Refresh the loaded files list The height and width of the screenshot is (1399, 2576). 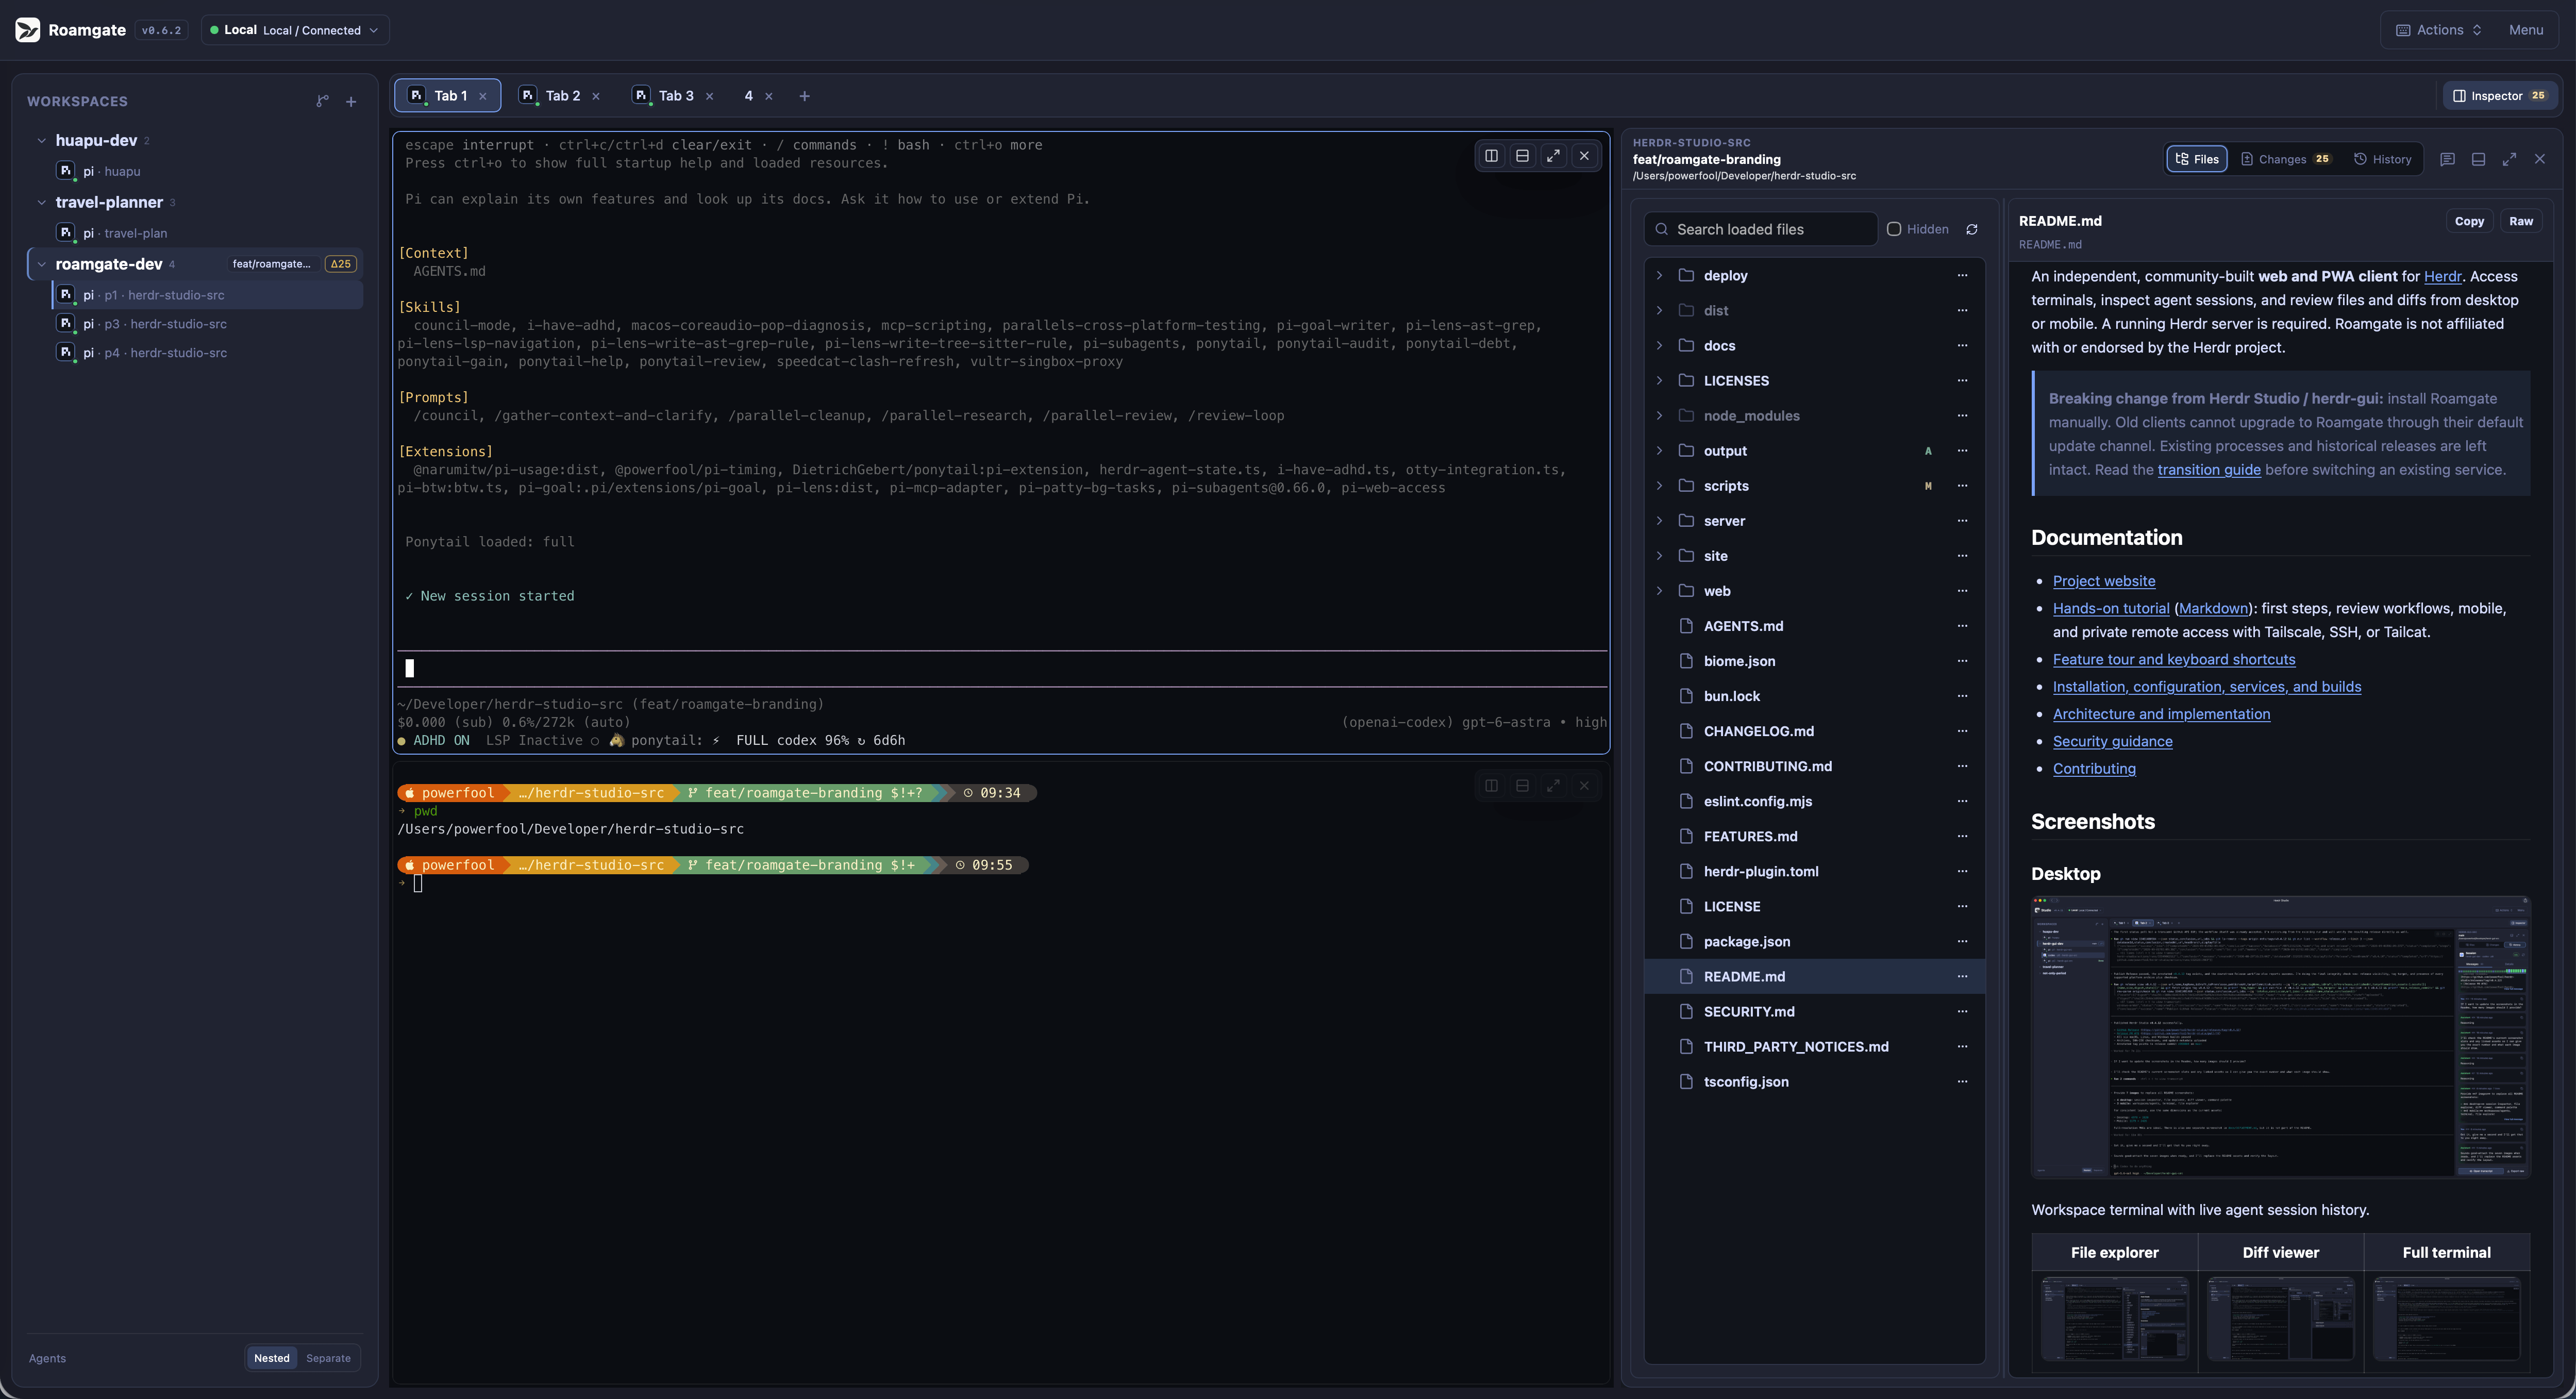point(1972,229)
